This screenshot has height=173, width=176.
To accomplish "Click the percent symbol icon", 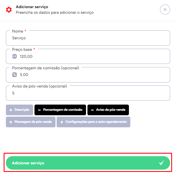I will coord(15,75).
